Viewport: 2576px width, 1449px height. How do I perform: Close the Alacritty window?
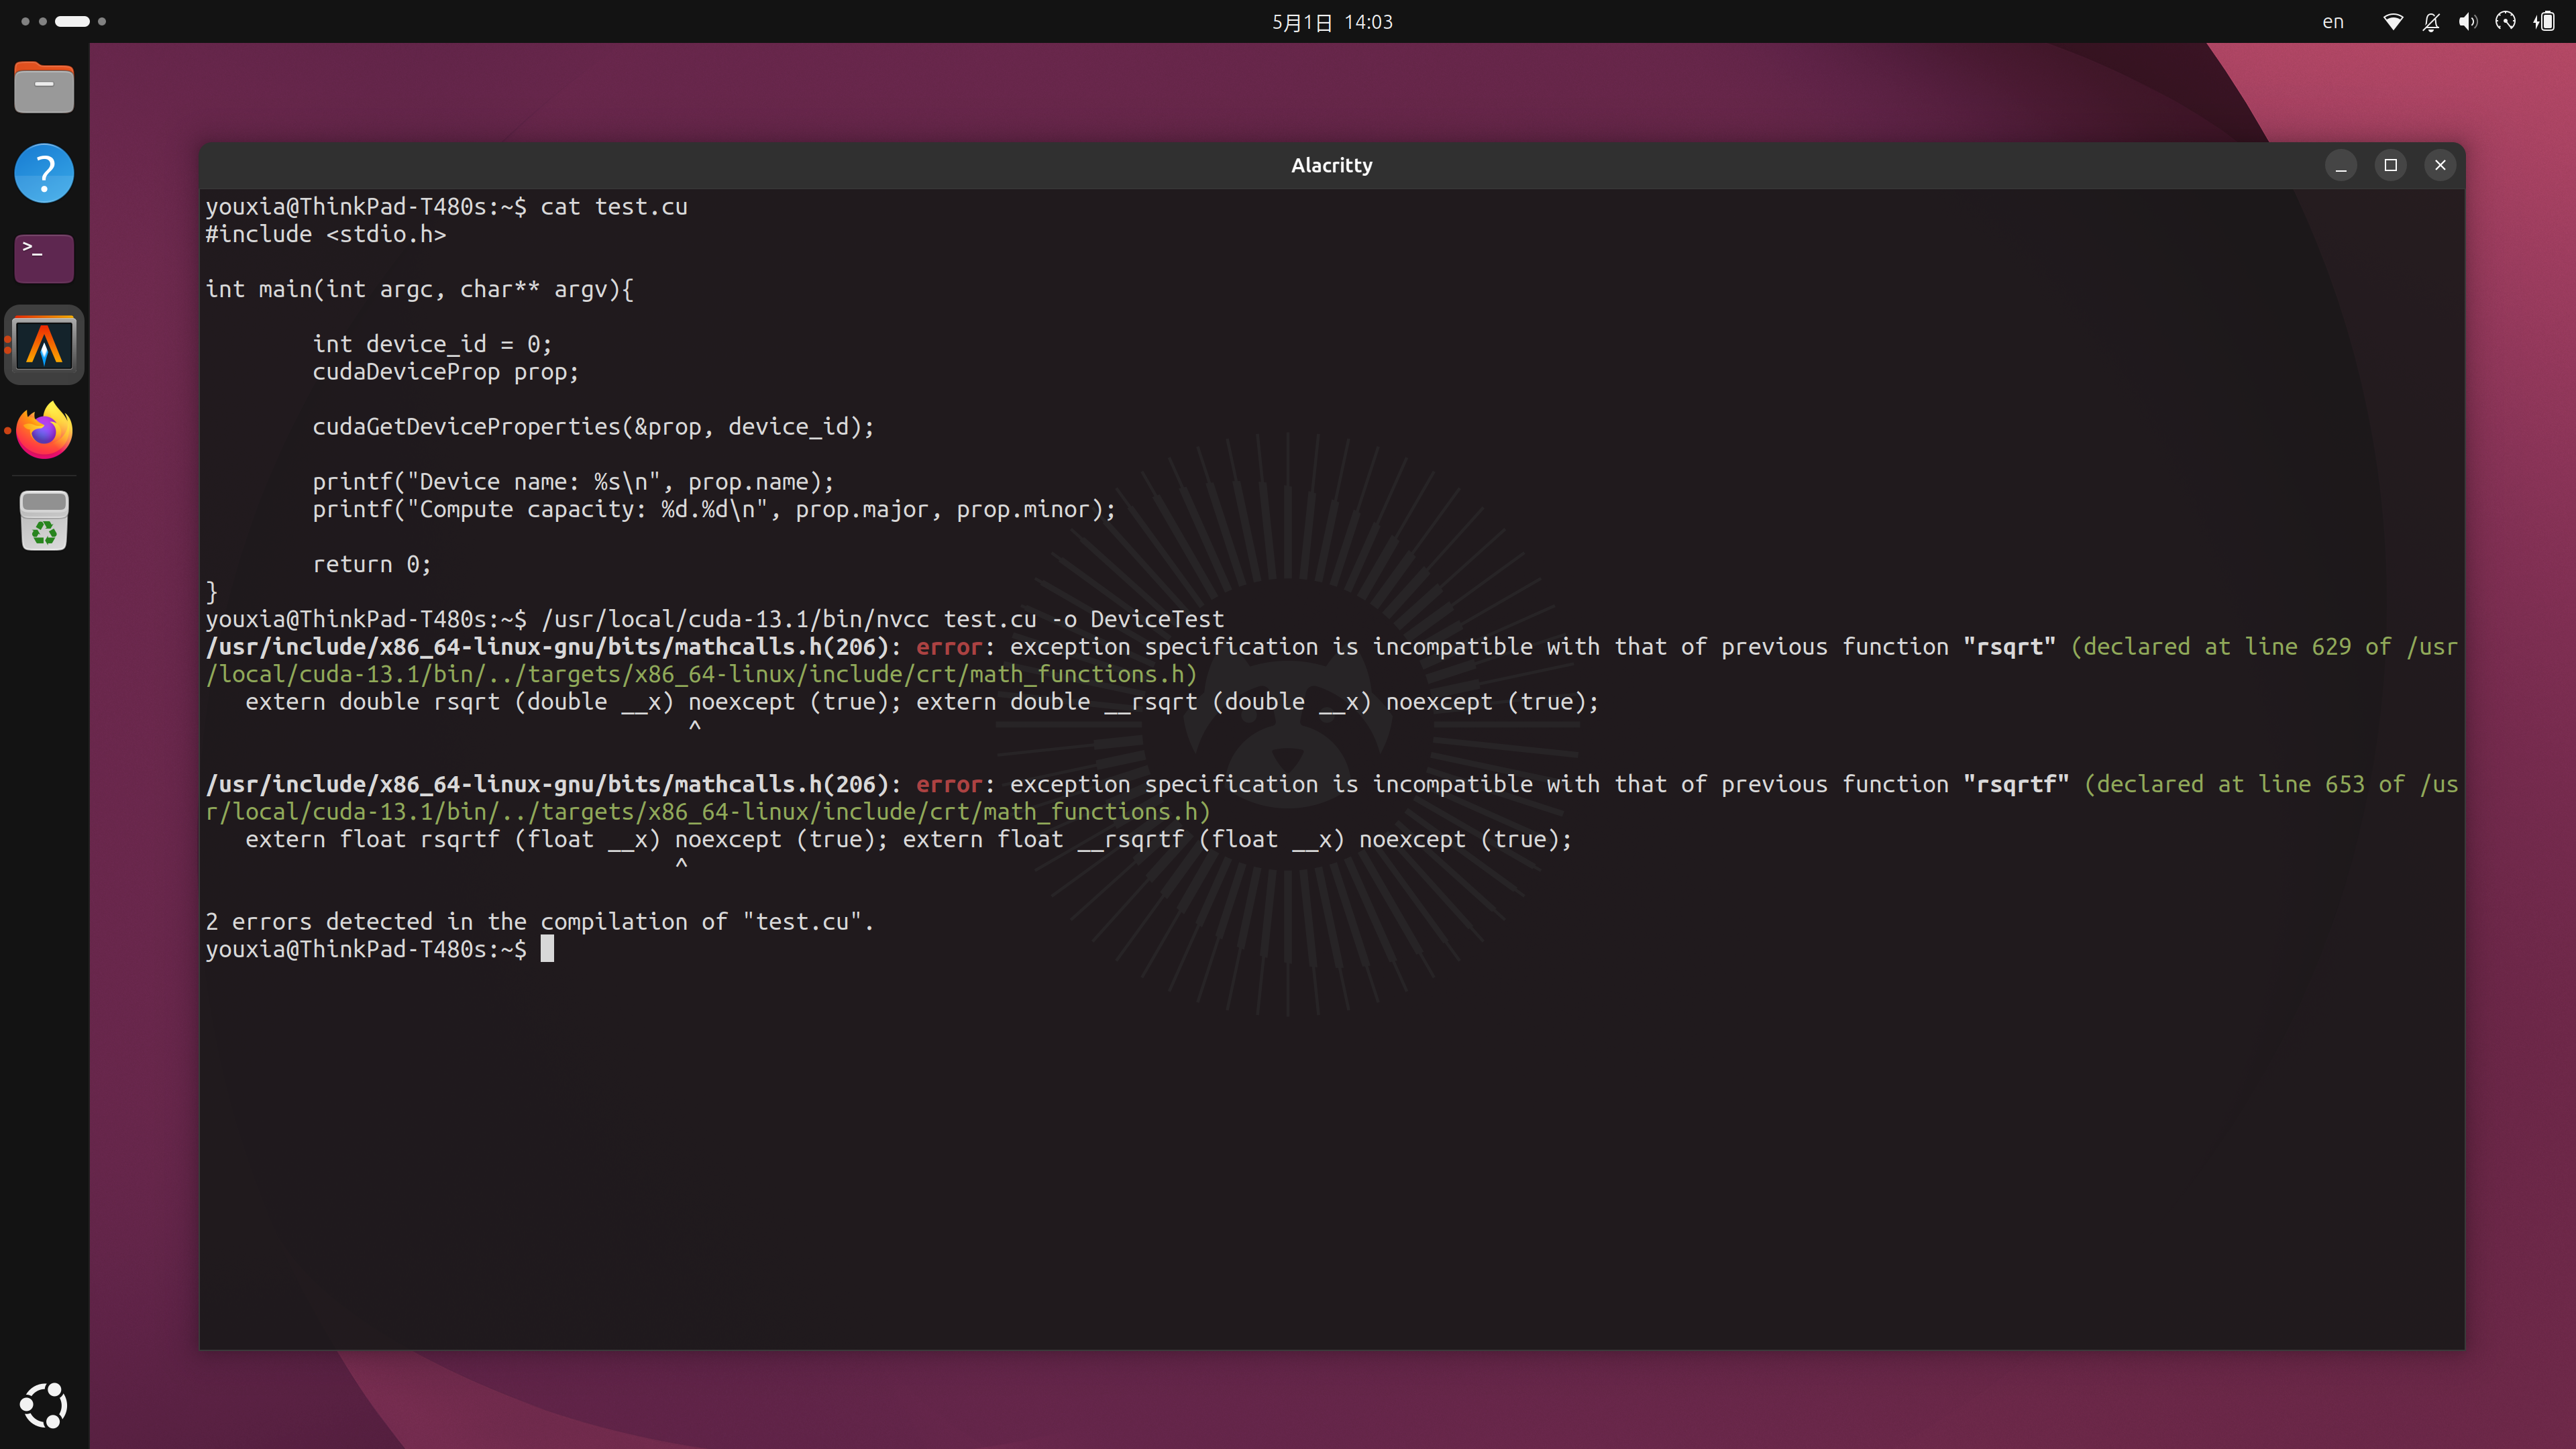point(2440,165)
